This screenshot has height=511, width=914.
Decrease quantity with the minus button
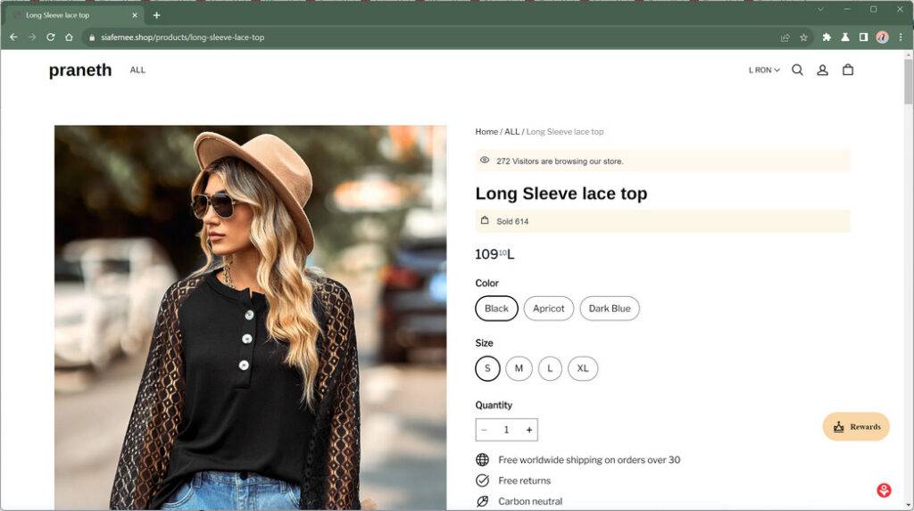point(484,430)
